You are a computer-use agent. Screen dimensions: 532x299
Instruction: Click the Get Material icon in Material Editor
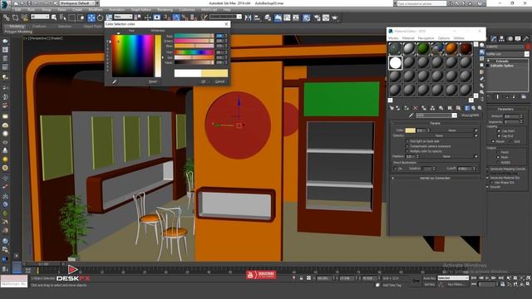392,108
